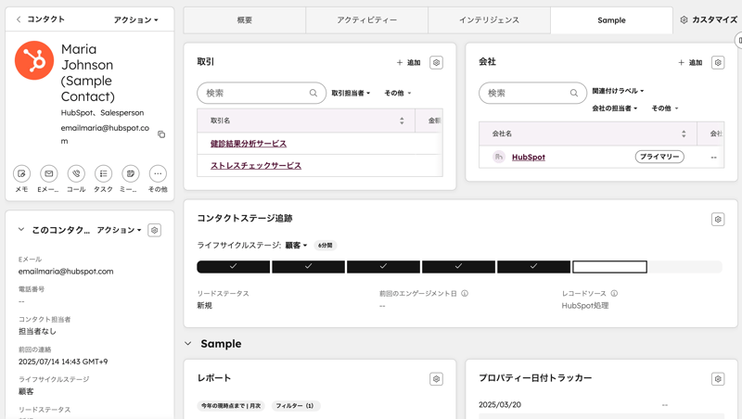Select the empty outlined lifecycle stage segment
Image resolution: width=742 pixels, height=419 pixels.
(x=609, y=267)
